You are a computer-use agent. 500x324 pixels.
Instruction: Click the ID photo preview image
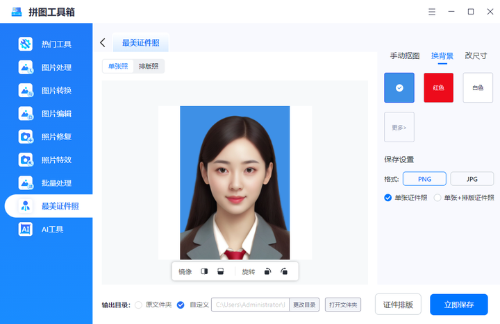coord(235,182)
